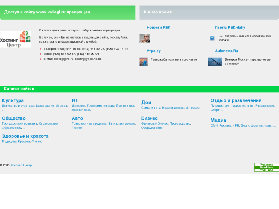Open Программное обеспечение subcategory link
279x209 pixels.
[104, 108]
